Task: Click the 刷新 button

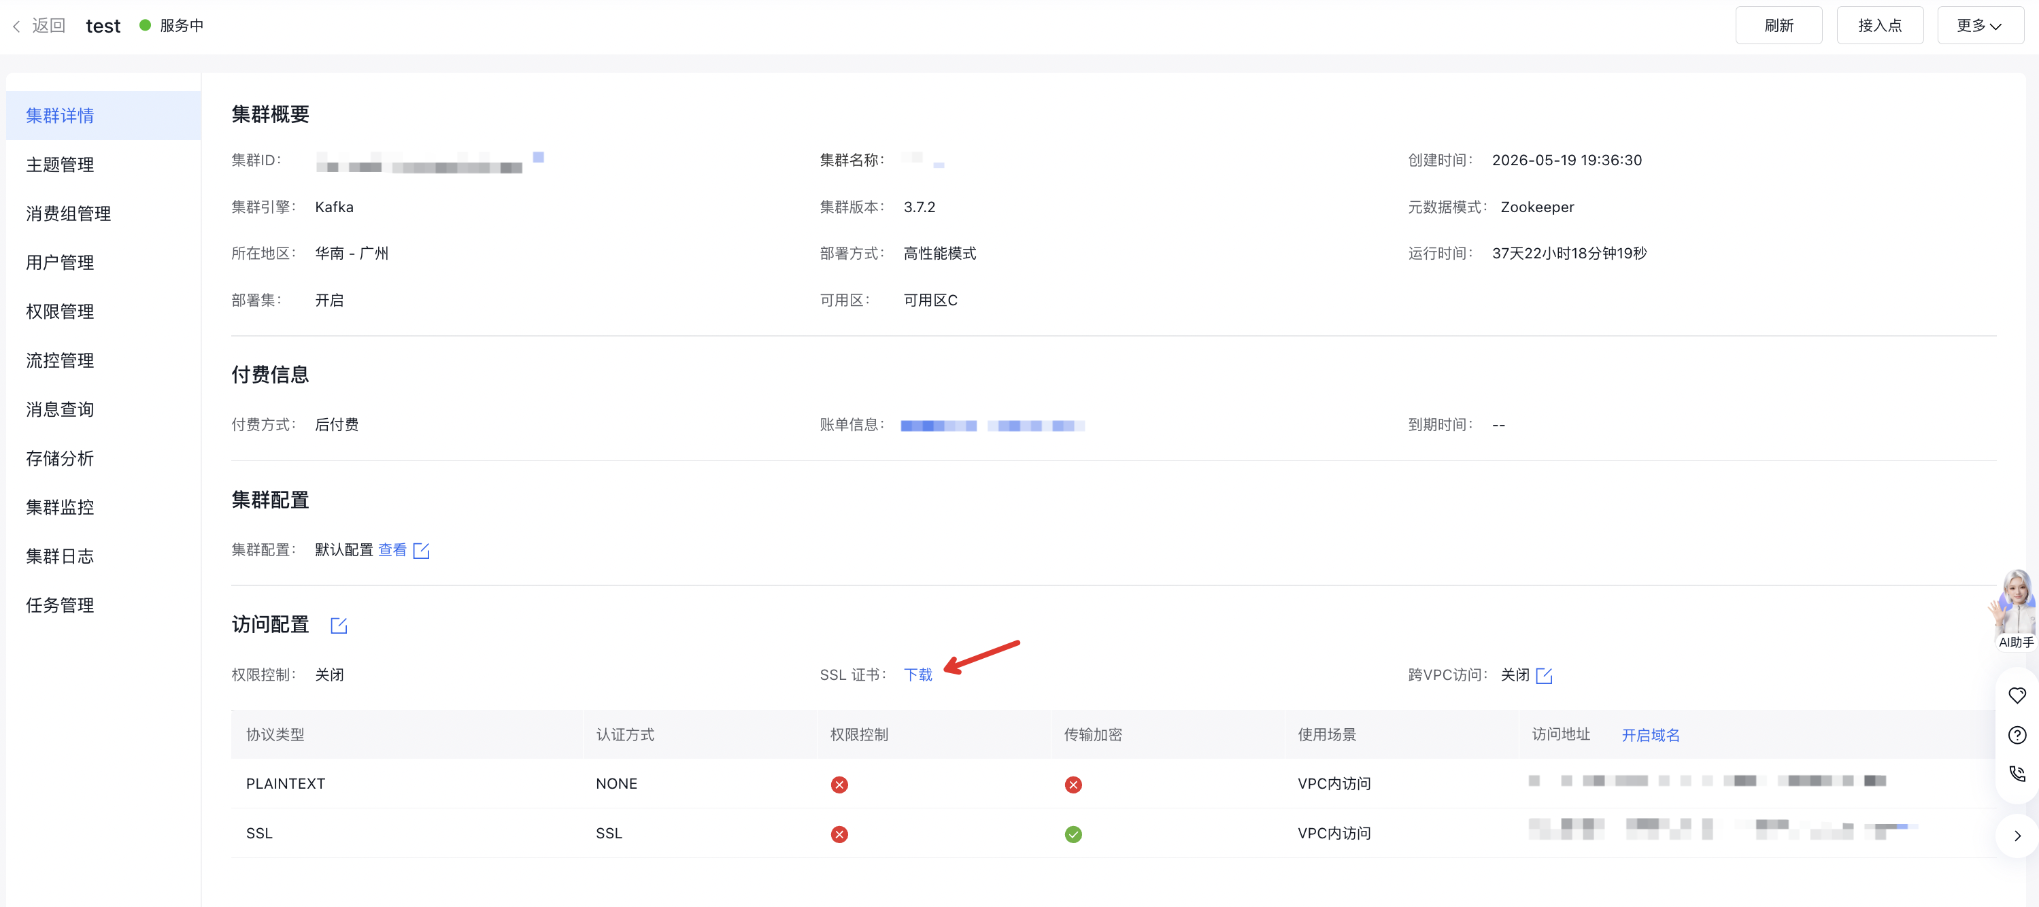Action: coord(1779,25)
